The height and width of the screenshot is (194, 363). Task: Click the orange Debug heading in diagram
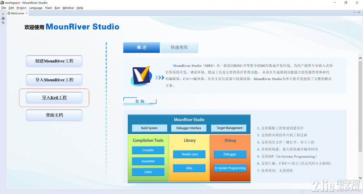230,140
